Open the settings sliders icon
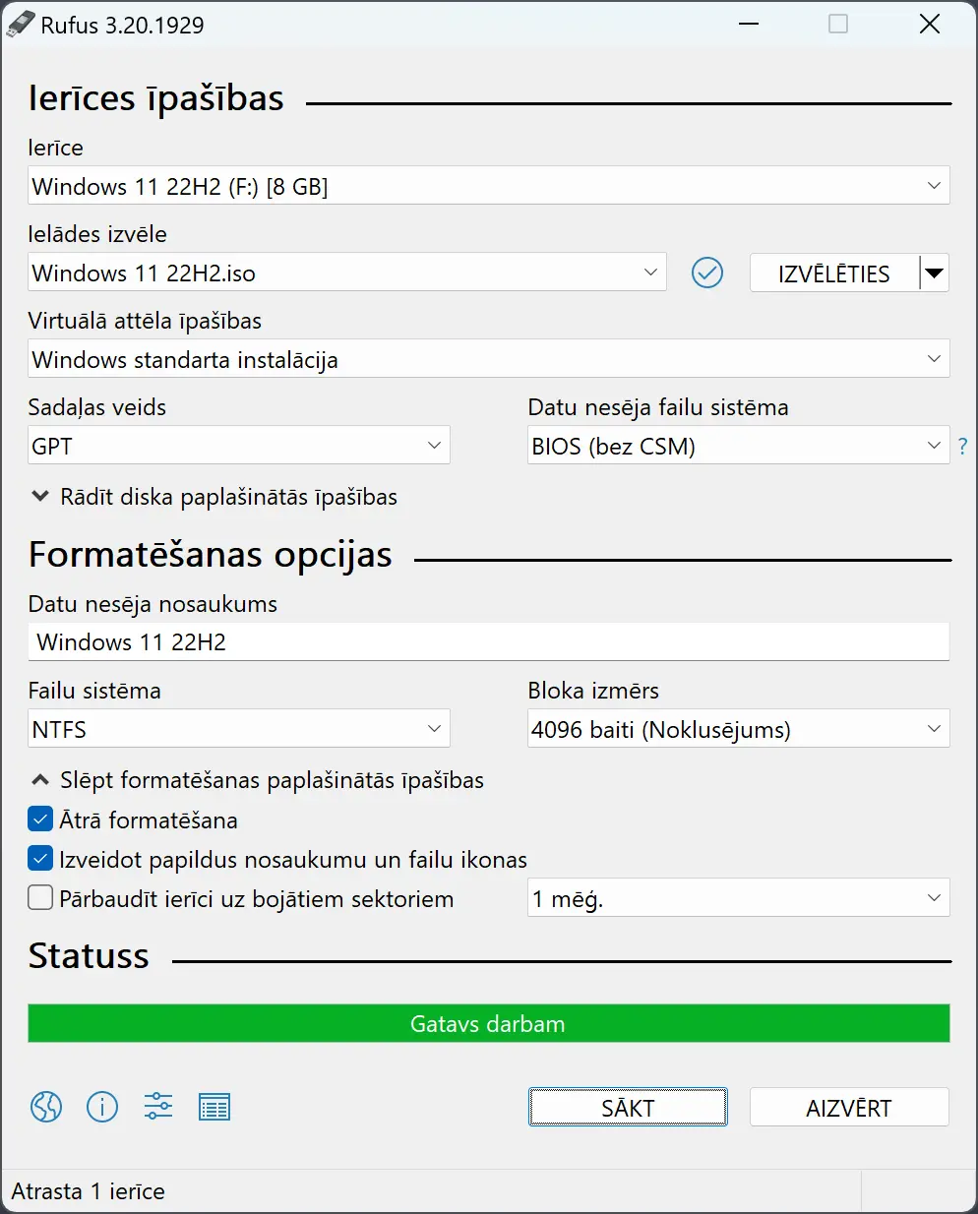 [x=158, y=1107]
